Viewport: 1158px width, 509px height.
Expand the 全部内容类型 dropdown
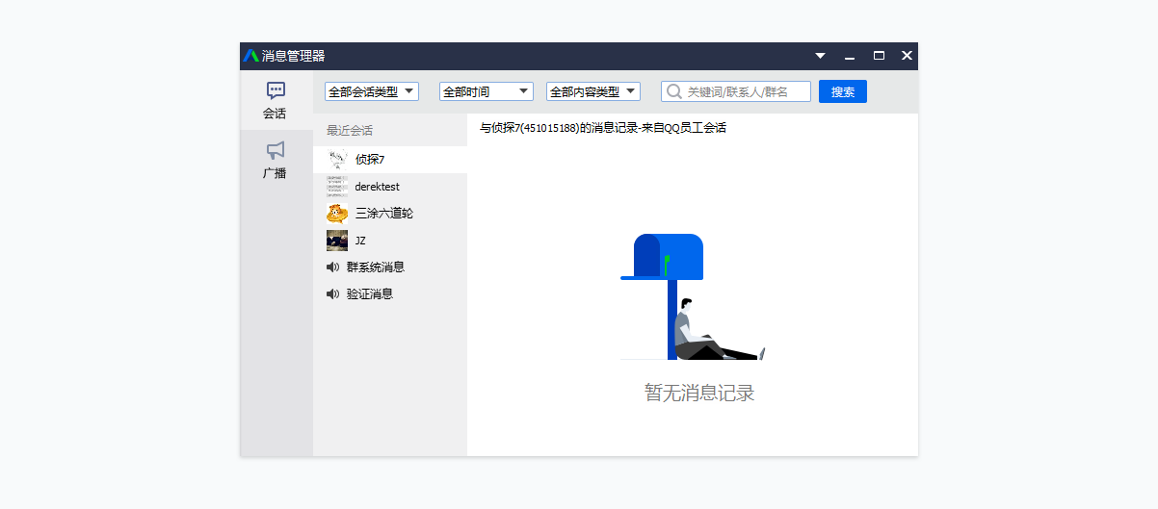coord(593,91)
